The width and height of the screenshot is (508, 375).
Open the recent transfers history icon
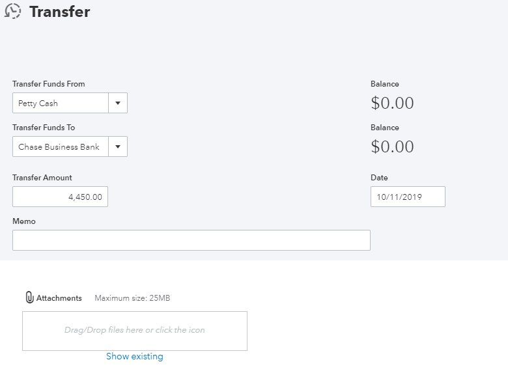pyautogui.click(x=12, y=12)
